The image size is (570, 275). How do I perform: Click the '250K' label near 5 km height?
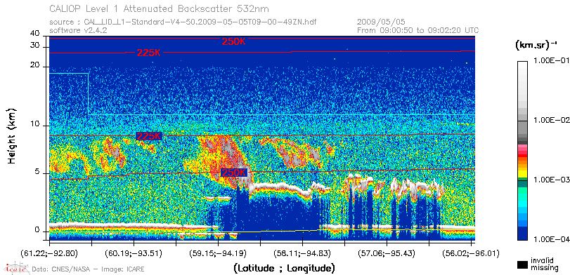[x=234, y=173]
